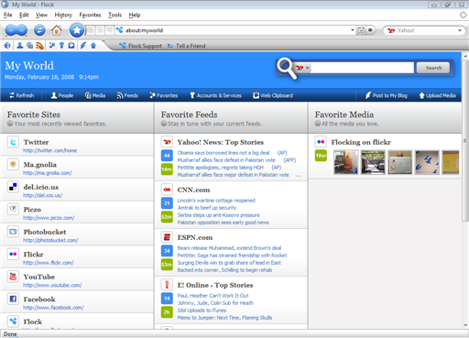Open the Tools menu
469x338 pixels.
[x=115, y=15]
